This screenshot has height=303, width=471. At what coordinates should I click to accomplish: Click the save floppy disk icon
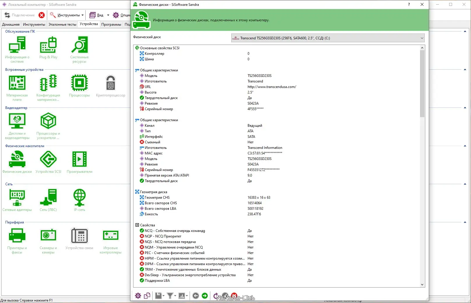pyautogui.click(x=158, y=296)
